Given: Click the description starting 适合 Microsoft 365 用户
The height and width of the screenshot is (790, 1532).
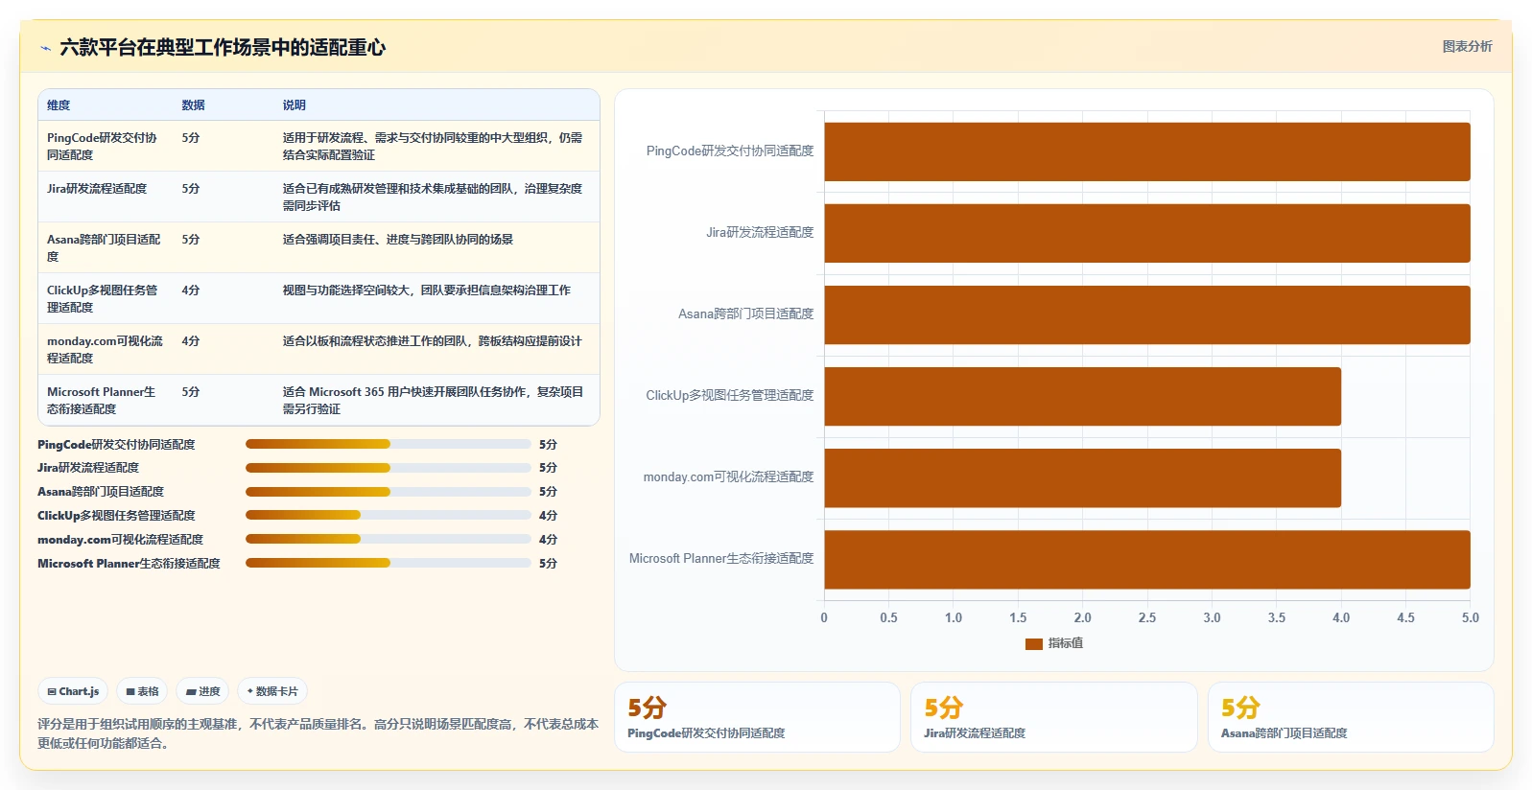Looking at the screenshot, I should tap(433, 400).
